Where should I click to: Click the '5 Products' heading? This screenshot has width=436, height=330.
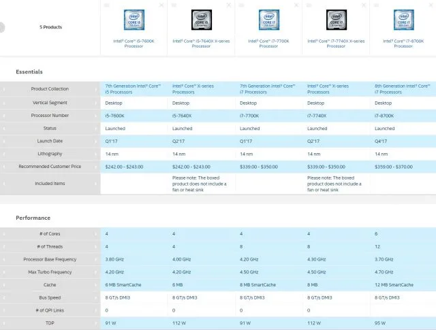coord(50,27)
